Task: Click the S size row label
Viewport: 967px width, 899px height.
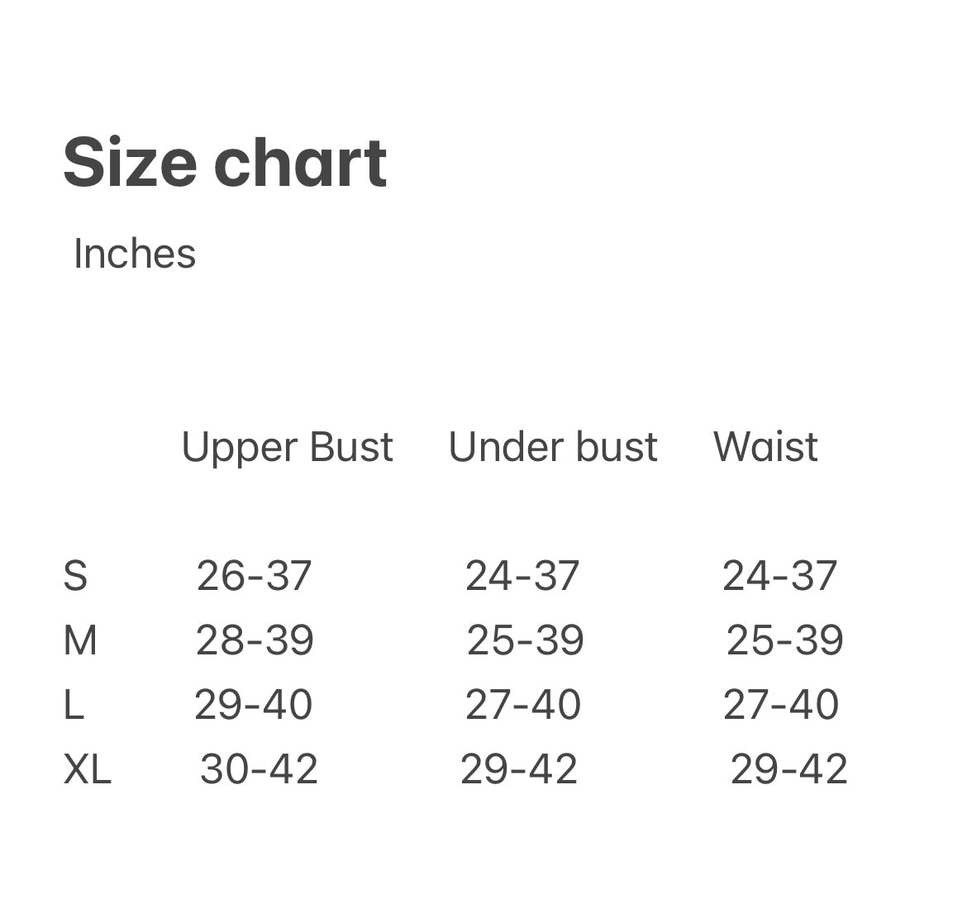Action: pyautogui.click(x=75, y=576)
